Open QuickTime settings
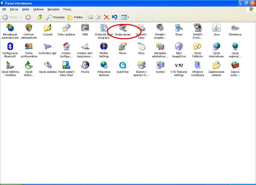This screenshot has height=185, width=256. [x=122, y=67]
